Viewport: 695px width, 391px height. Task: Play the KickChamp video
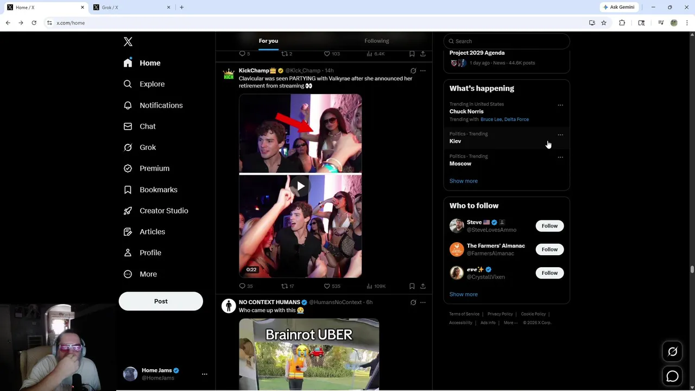click(300, 186)
